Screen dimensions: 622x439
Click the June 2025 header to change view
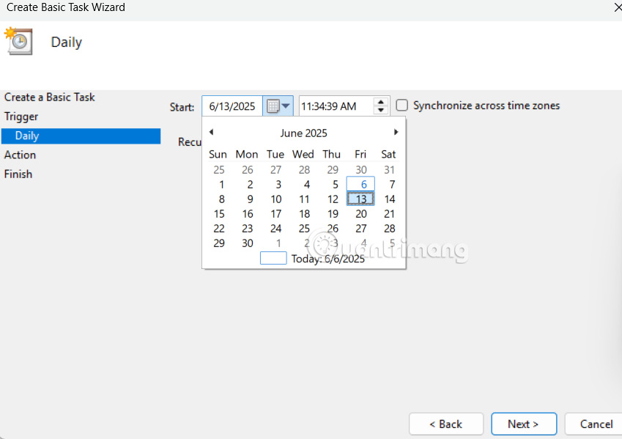tap(303, 133)
